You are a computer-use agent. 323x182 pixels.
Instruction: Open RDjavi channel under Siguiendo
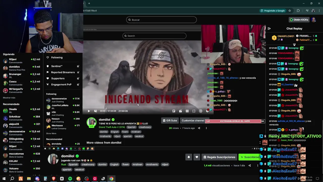coord(21,61)
